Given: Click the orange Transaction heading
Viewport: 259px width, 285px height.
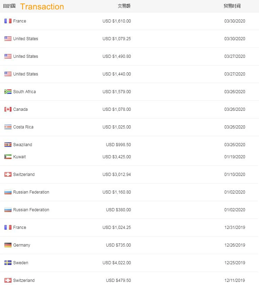Looking at the screenshot, I should point(42,7).
